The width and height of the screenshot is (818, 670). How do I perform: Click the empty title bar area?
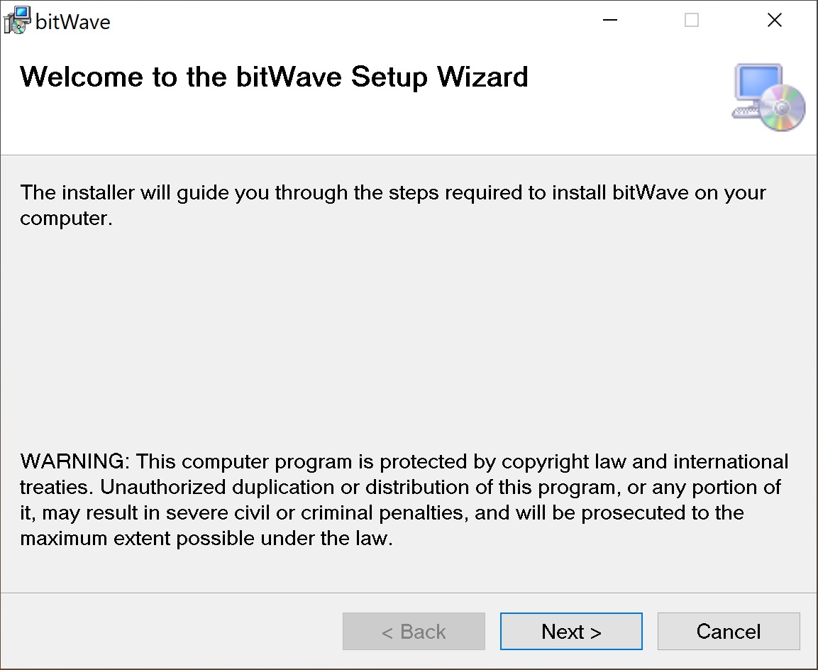click(355, 21)
